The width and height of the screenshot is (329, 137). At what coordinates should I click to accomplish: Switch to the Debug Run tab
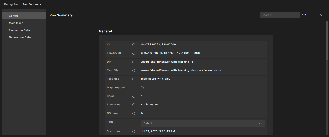pyautogui.click(x=11, y=4)
